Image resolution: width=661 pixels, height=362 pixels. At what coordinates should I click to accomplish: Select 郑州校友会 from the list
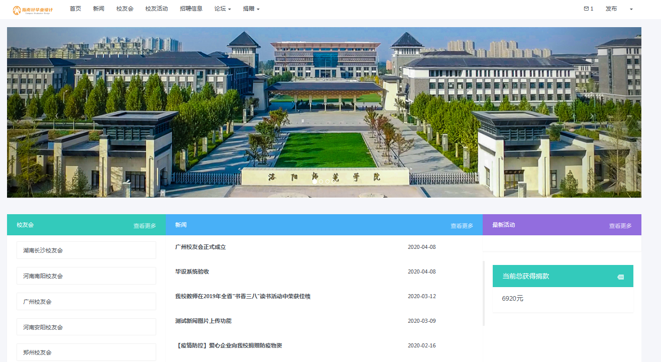[x=86, y=352]
